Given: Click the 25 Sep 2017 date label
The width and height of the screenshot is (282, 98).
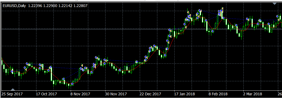Looking at the screenshot, I should [12, 94].
